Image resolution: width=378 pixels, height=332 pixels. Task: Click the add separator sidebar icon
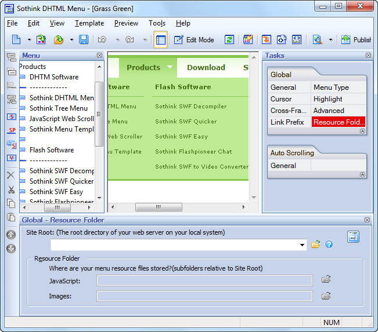12,85
